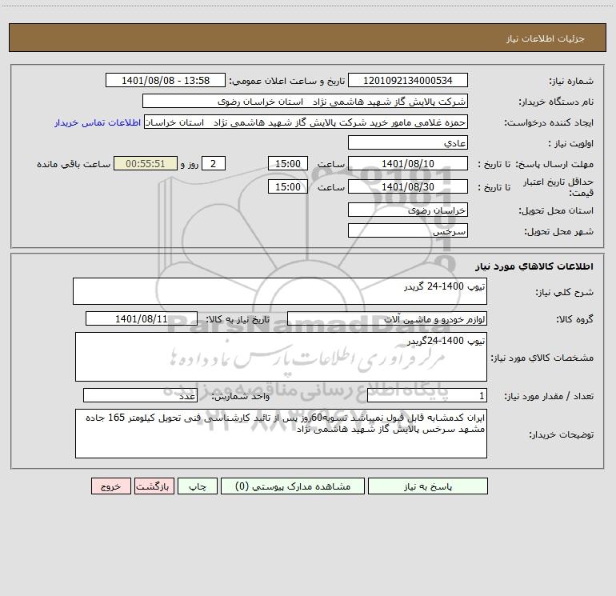616x596 pixels.
Task: Click response deadline time 15:00 field
Action: 287,163
